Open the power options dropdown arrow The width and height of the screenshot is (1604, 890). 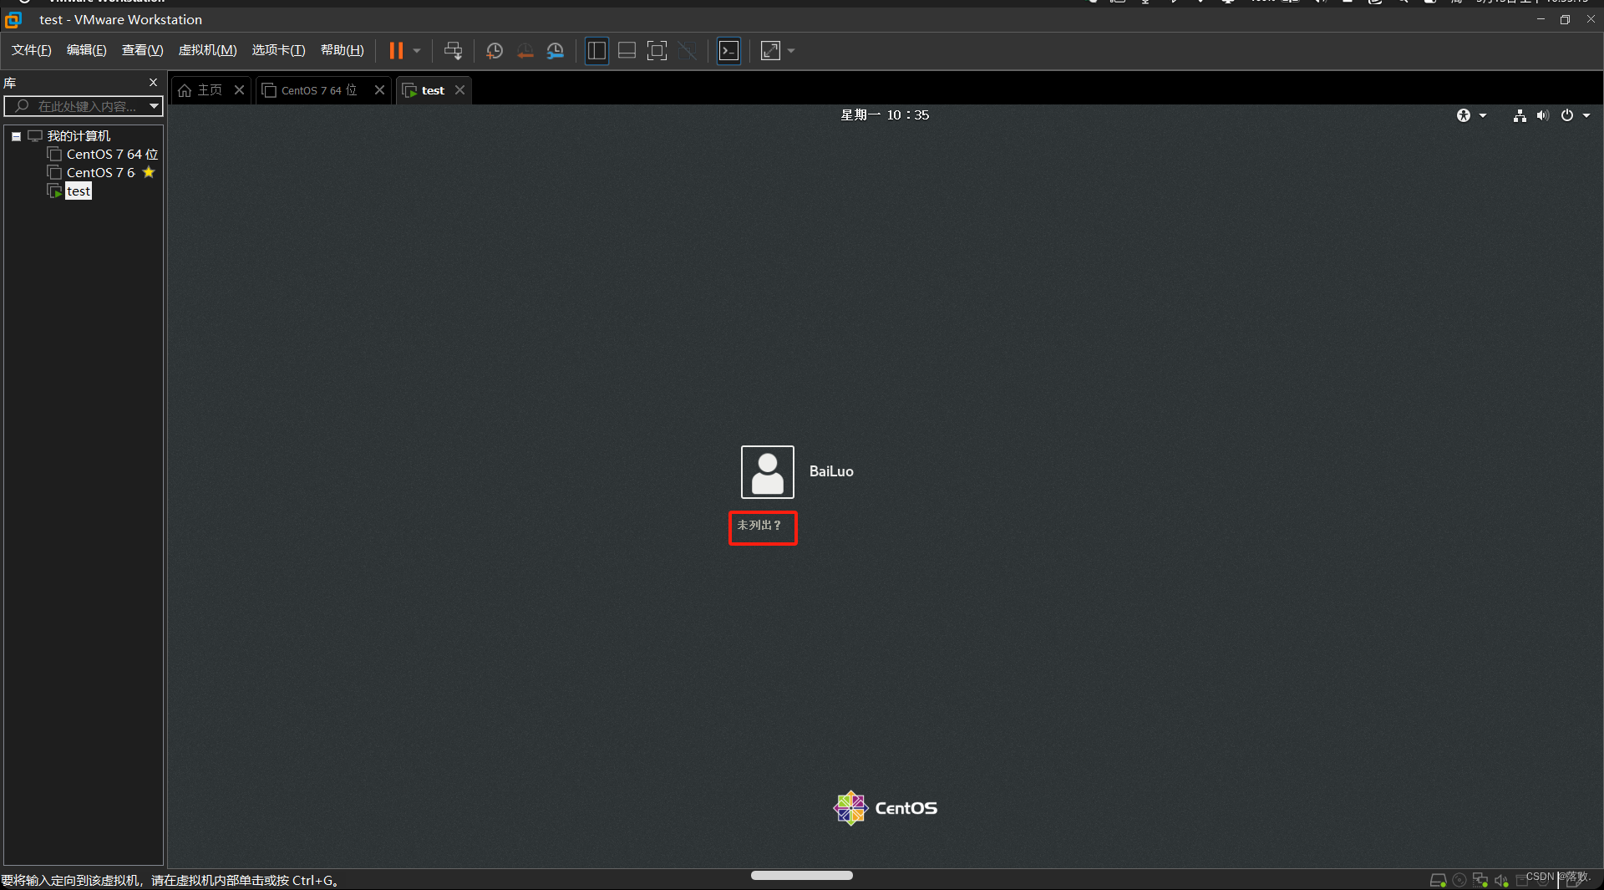pyautogui.click(x=417, y=51)
